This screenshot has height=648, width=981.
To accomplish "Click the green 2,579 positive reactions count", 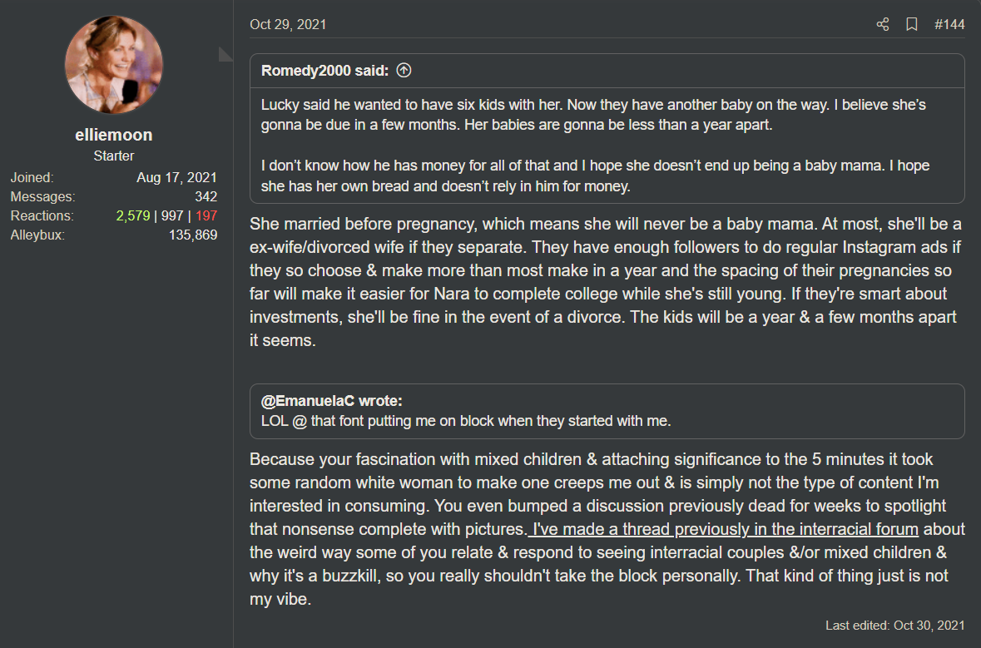I will tap(133, 216).
